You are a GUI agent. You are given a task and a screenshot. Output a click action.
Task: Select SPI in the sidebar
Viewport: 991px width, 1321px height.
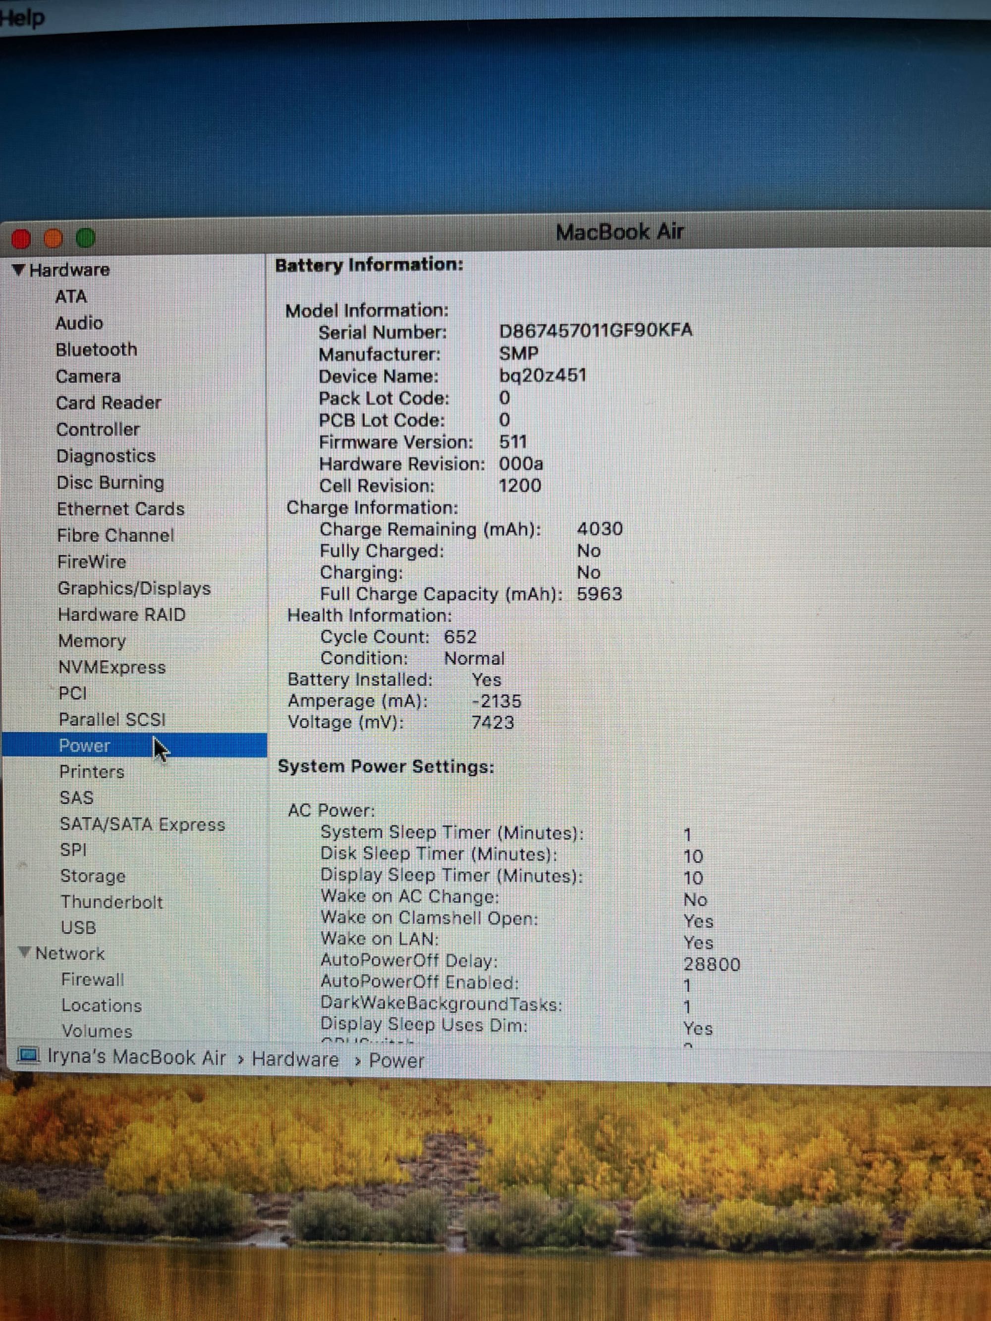73,850
